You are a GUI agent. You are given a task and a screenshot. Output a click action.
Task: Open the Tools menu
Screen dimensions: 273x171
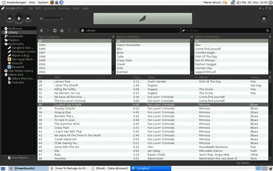point(76,8)
